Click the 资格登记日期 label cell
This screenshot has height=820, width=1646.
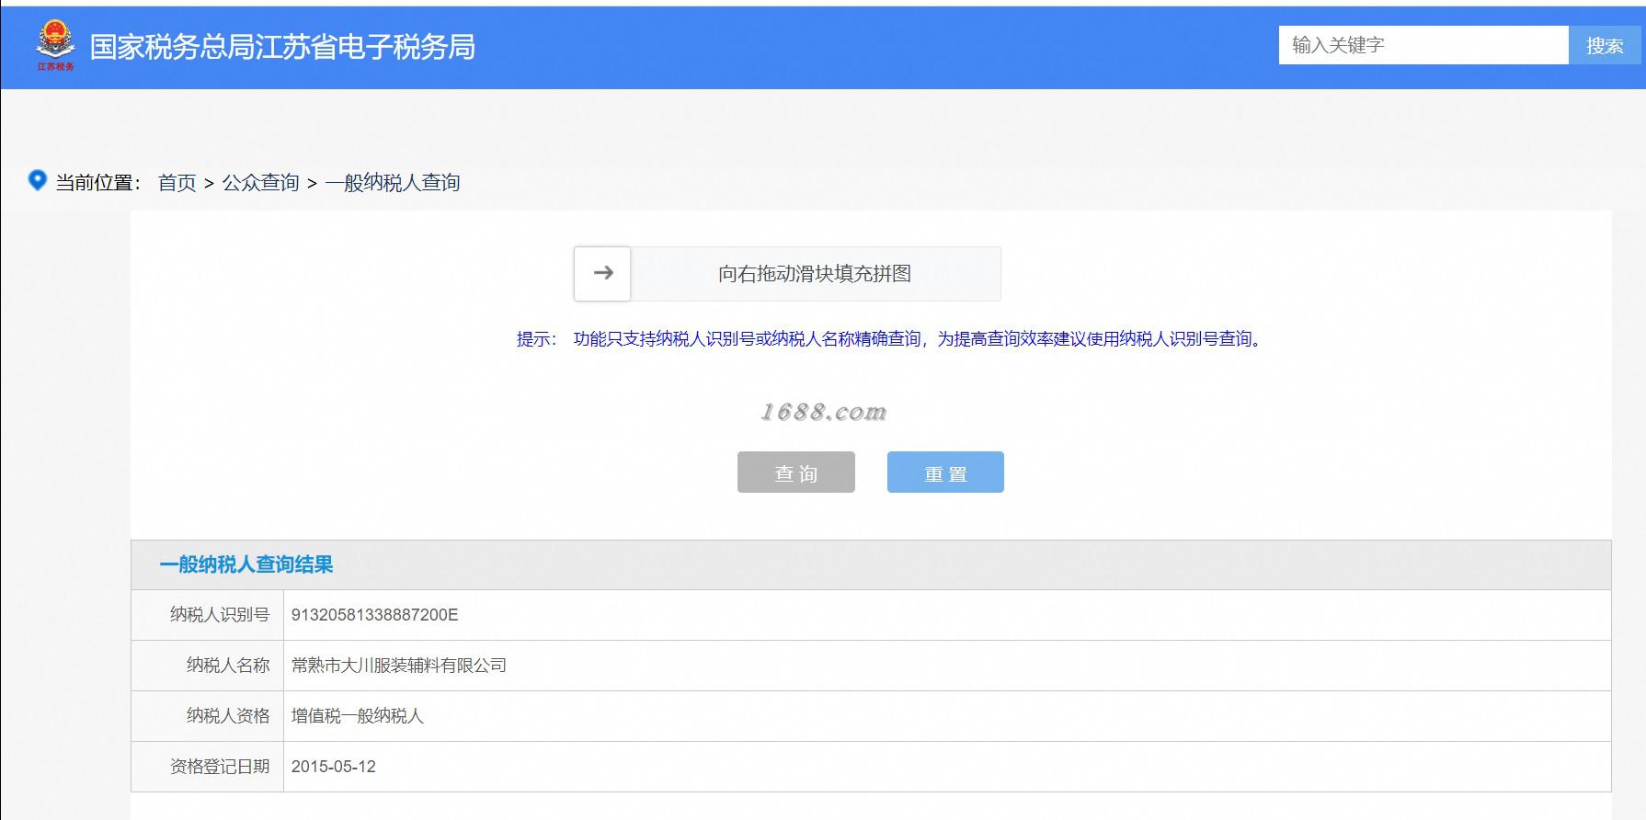[208, 767]
